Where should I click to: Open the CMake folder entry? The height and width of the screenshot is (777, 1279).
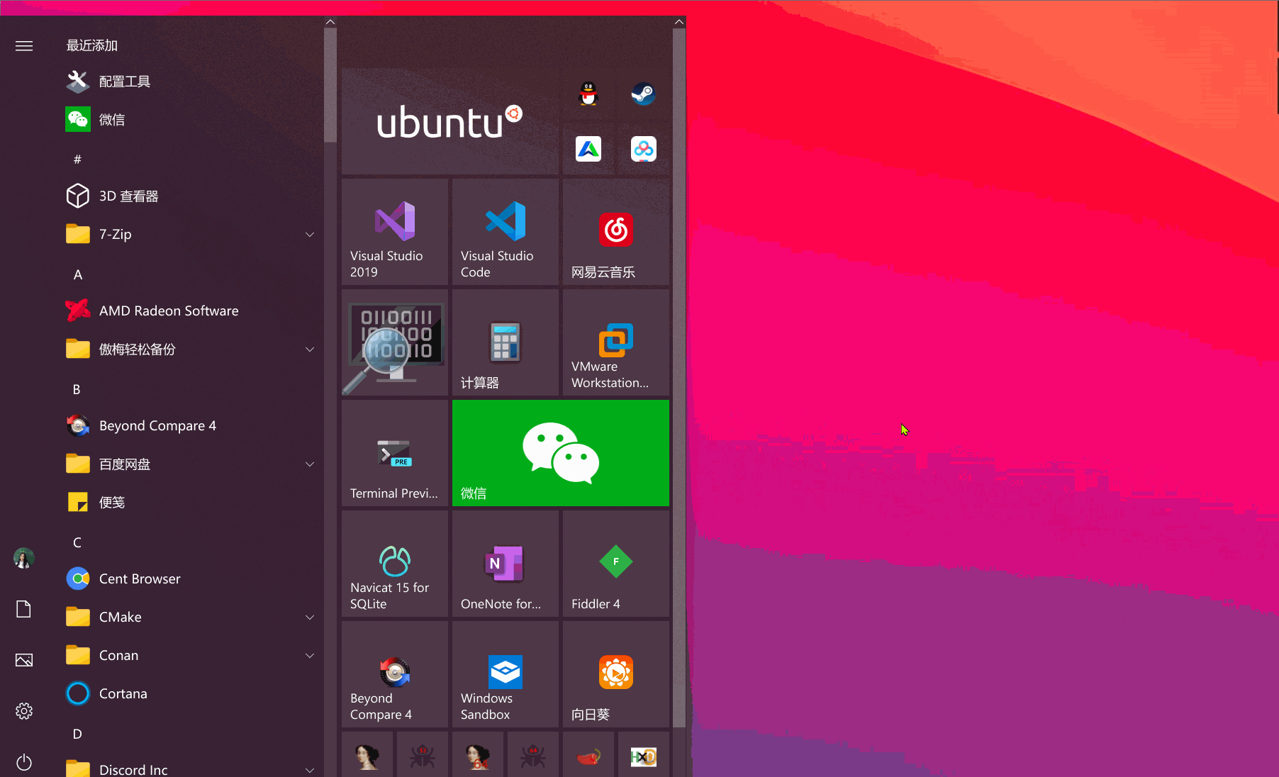[193, 617]
